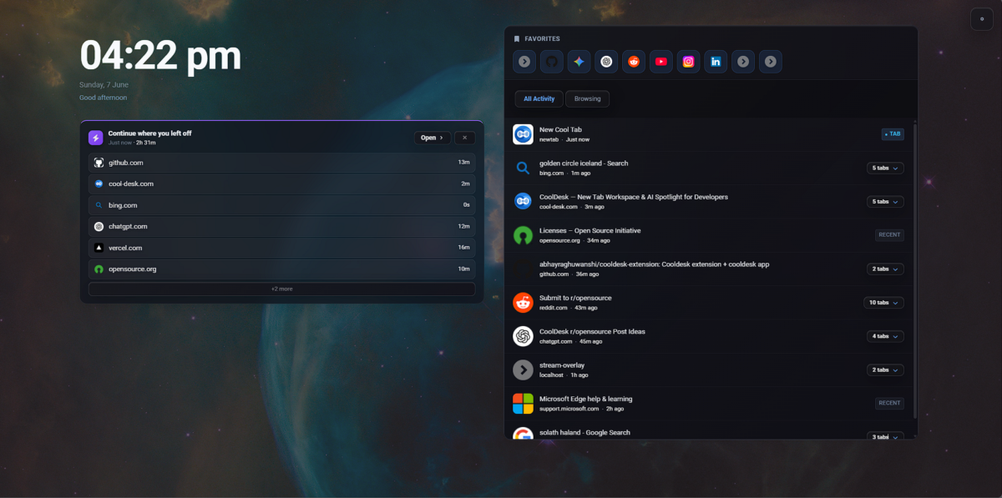Image resolution: width=1002 pixels, height=498 pixels.
Task: Open the Gemini sparkle favorite icon
Action: click(579, 61)
